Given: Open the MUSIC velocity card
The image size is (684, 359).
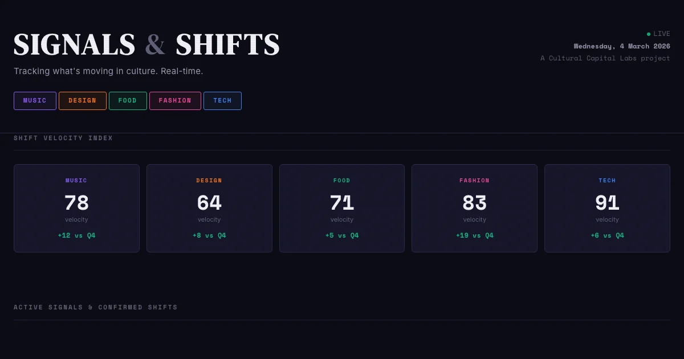Looking at the screenshot, I should click(x=76, y=208).
